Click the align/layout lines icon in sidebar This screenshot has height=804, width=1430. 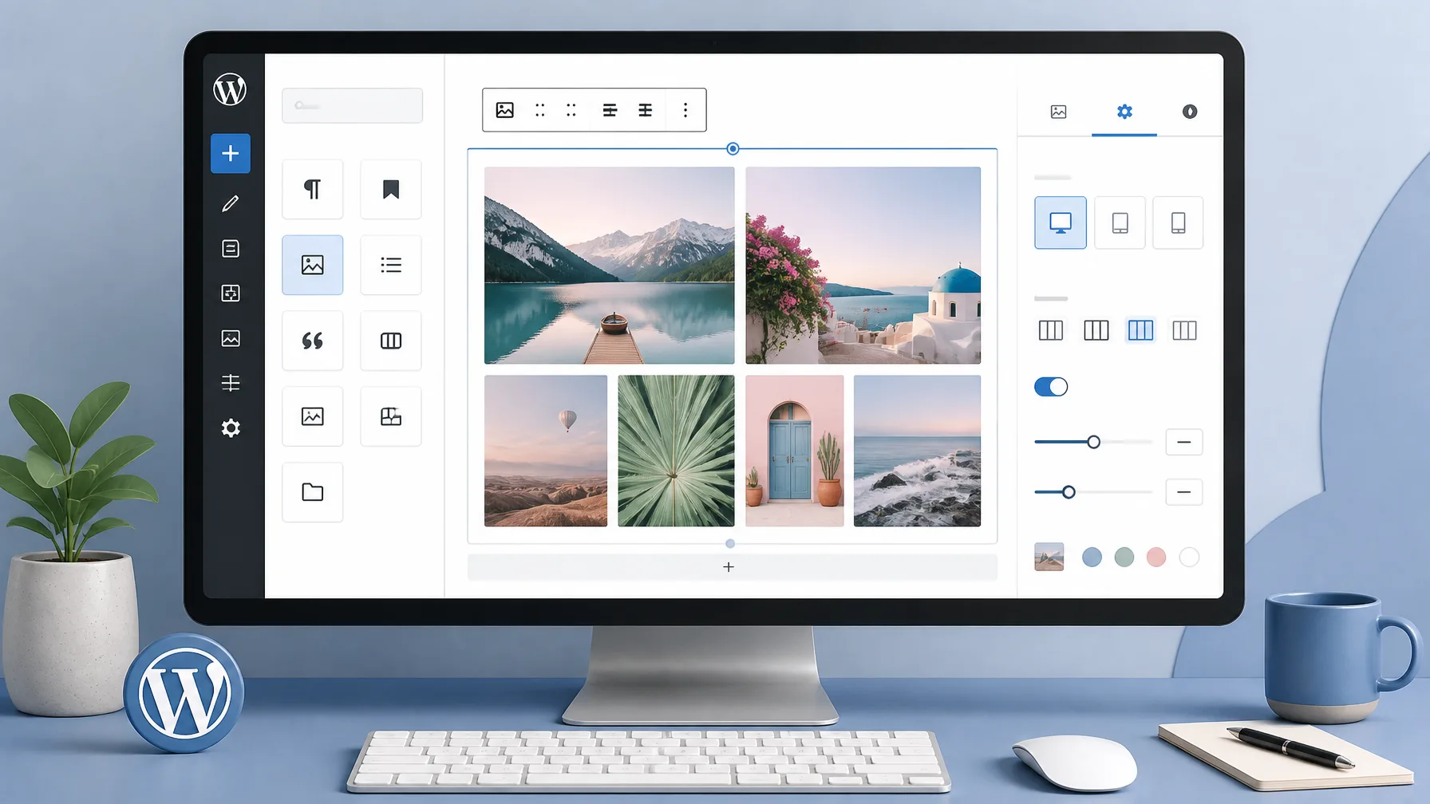pyautogui.click(x=231, y=383)
